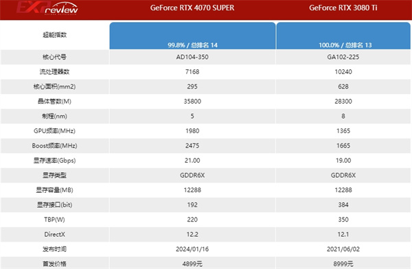Select the TBP(W) row label
Screen dimensions: 412x269
click(x=55, y=220)
